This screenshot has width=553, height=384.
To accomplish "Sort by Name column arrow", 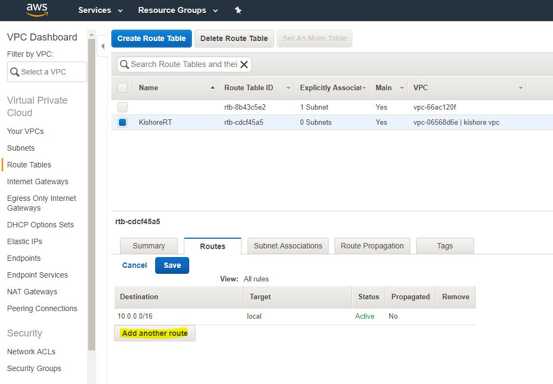I will point(212,87).
